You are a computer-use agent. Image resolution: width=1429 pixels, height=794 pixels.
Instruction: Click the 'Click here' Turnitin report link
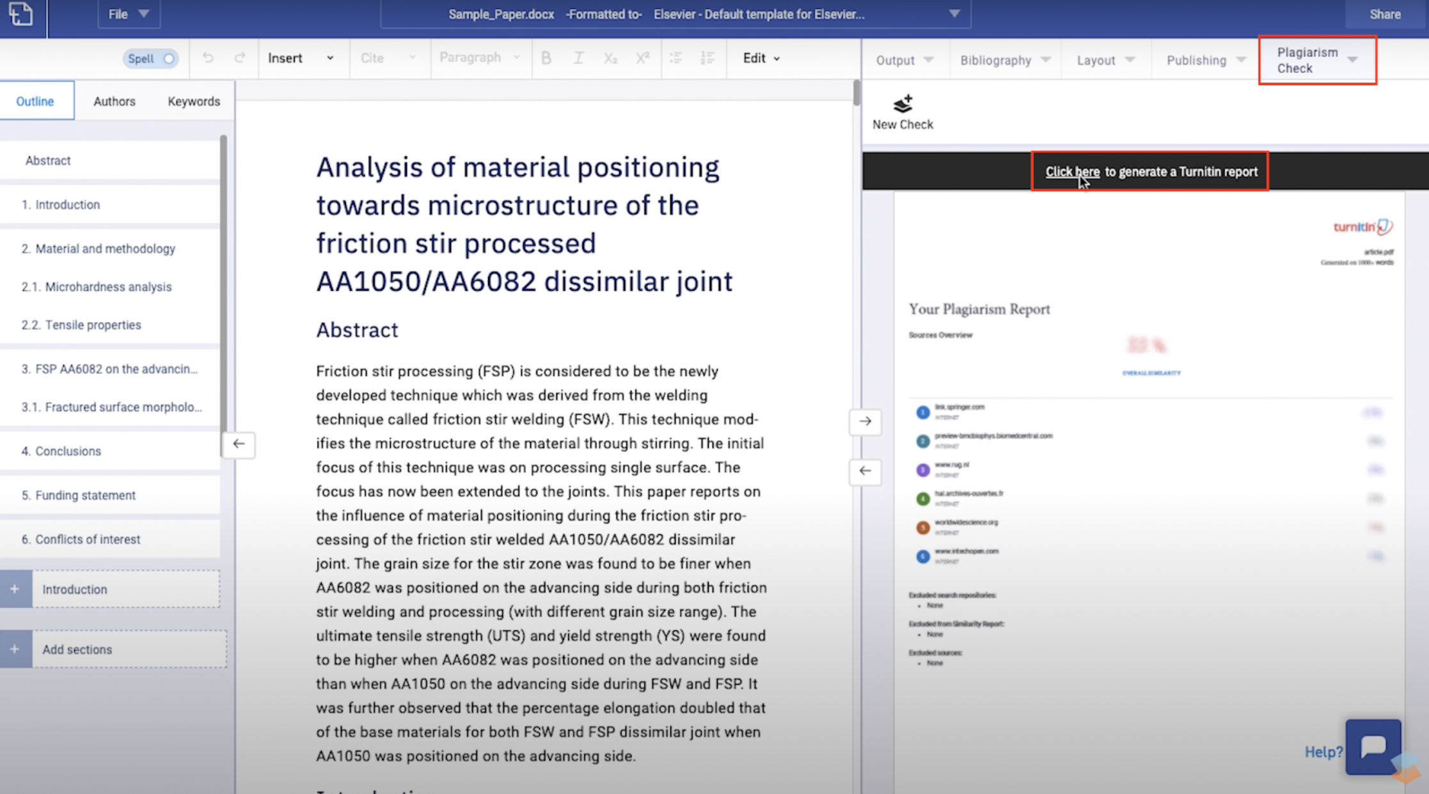[x=1073, y=171]
